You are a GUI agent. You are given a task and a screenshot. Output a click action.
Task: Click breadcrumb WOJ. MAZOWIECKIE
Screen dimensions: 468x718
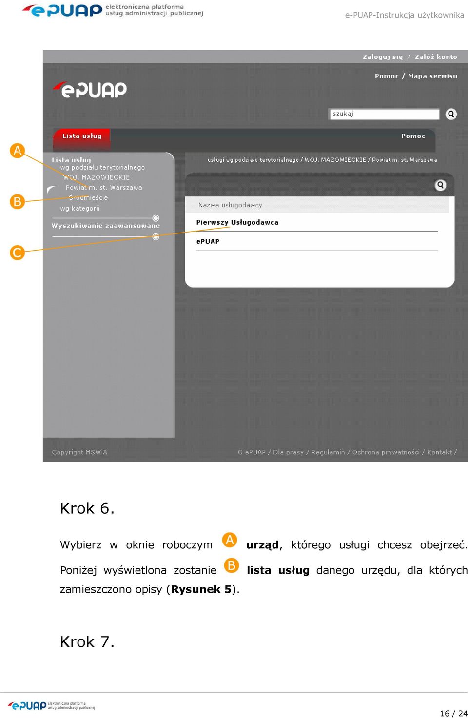[335, 160]
